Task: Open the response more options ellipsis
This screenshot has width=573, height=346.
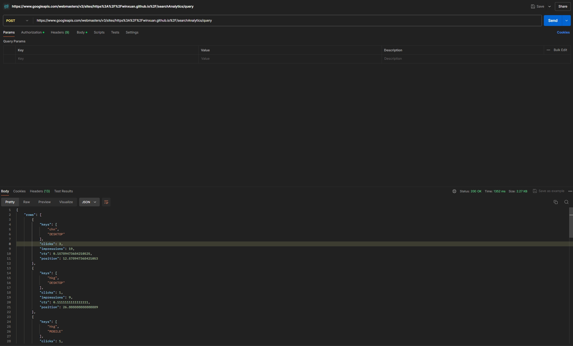Action: (x=570, y=191)
